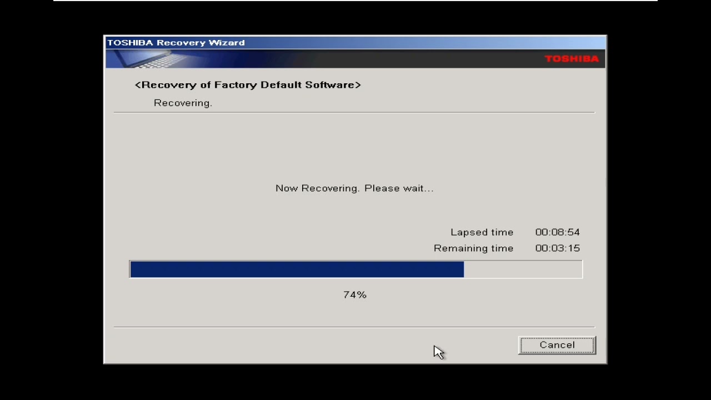The image size is (711, 400).
Task: Cancel the recovery process
Action: [x=557, y=345]
